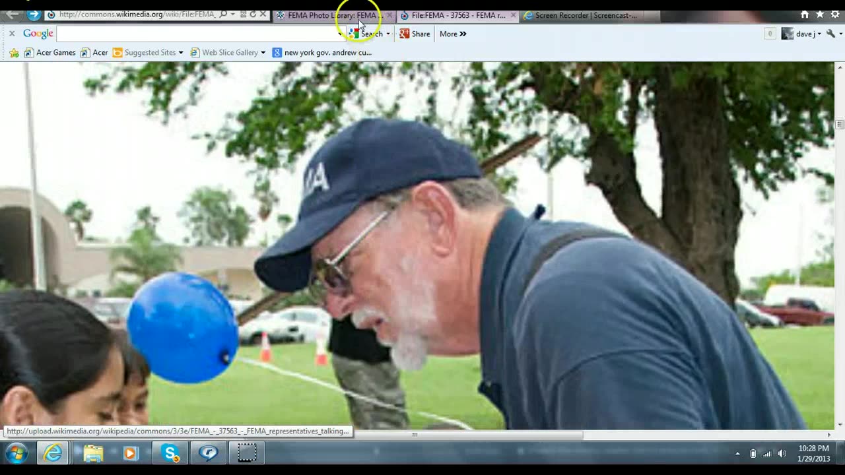Screen dimensions: 845x475
Task: Open the Search button dropdown arrow
Action: tap(388, 34)
